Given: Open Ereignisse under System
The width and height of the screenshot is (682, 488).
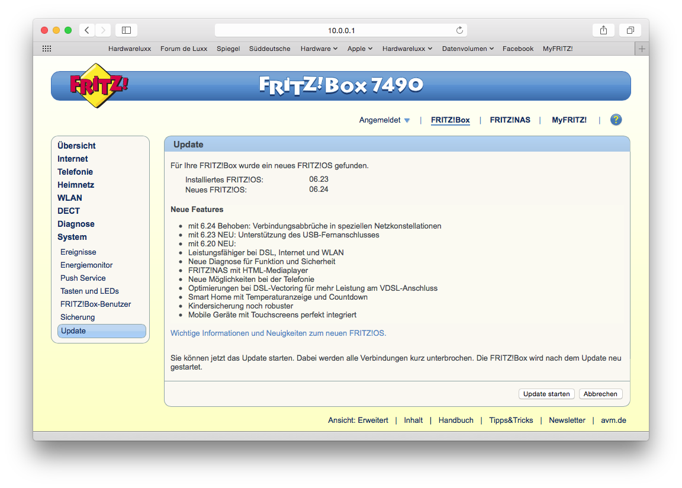Looking at the screenshot, I should pyautogui.click(x=78, y=252).
